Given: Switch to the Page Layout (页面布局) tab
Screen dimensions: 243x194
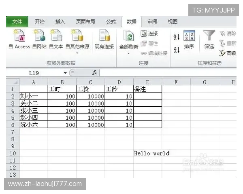Looking at the screenshot, I should 85,22.
